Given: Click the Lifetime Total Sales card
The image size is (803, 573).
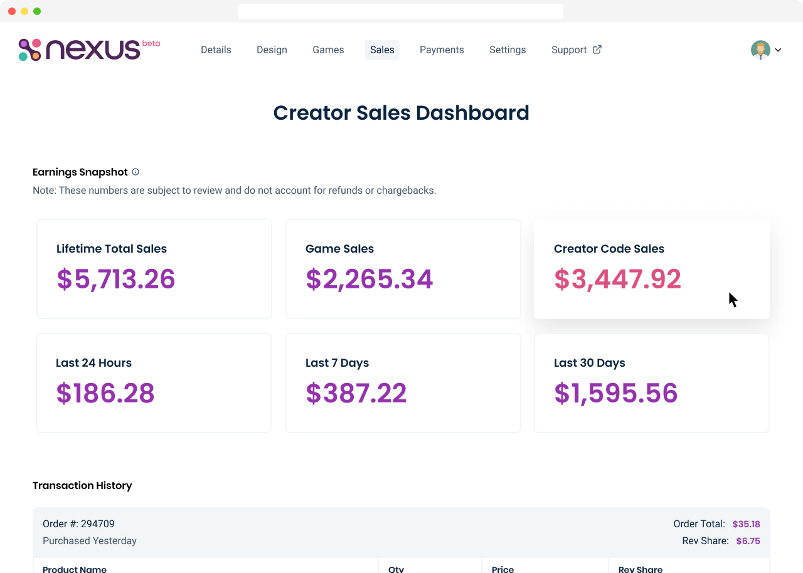Looking at the screenshot, I should [154, 268].
